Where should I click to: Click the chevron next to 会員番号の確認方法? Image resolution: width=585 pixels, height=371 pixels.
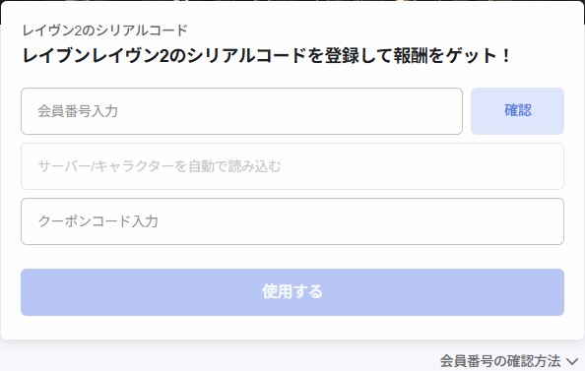pyautogui.click(x=572, y=361)
